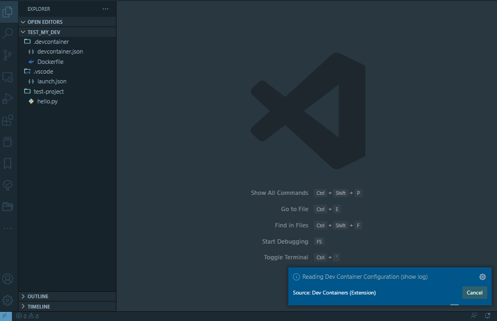Open the Explorer view in activity bar

(8, 12)
